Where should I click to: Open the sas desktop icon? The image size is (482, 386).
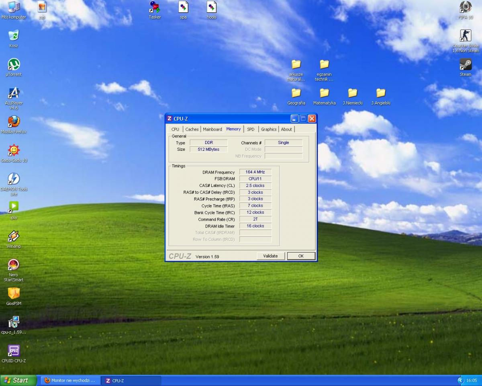coord(42,10)
